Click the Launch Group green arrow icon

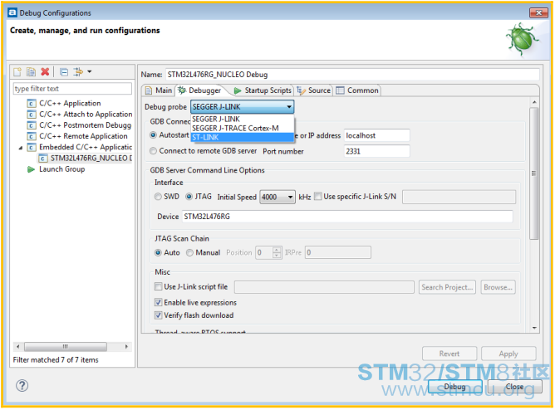click(x=31, y=169)
